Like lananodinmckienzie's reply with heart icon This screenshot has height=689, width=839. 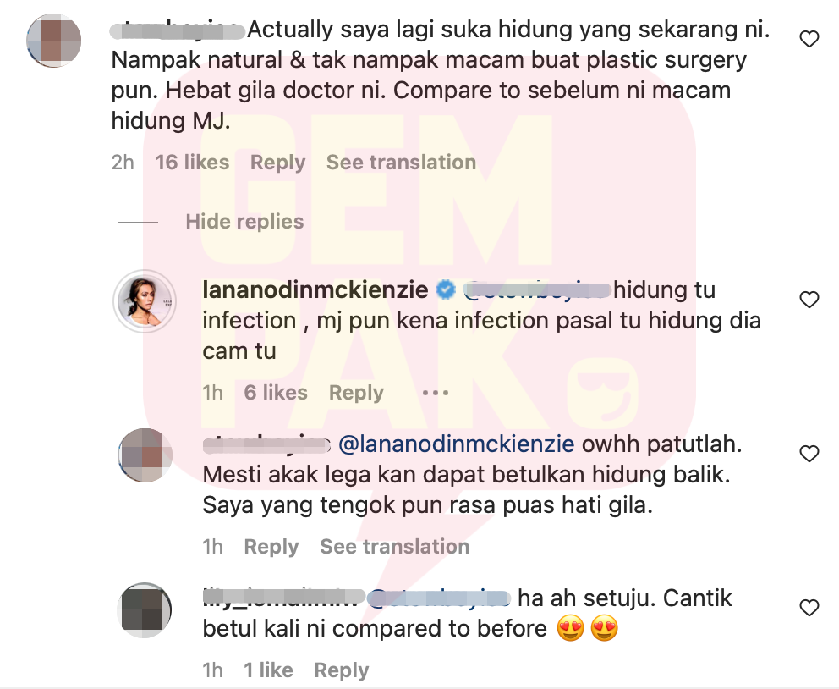(x=809, y=300)
